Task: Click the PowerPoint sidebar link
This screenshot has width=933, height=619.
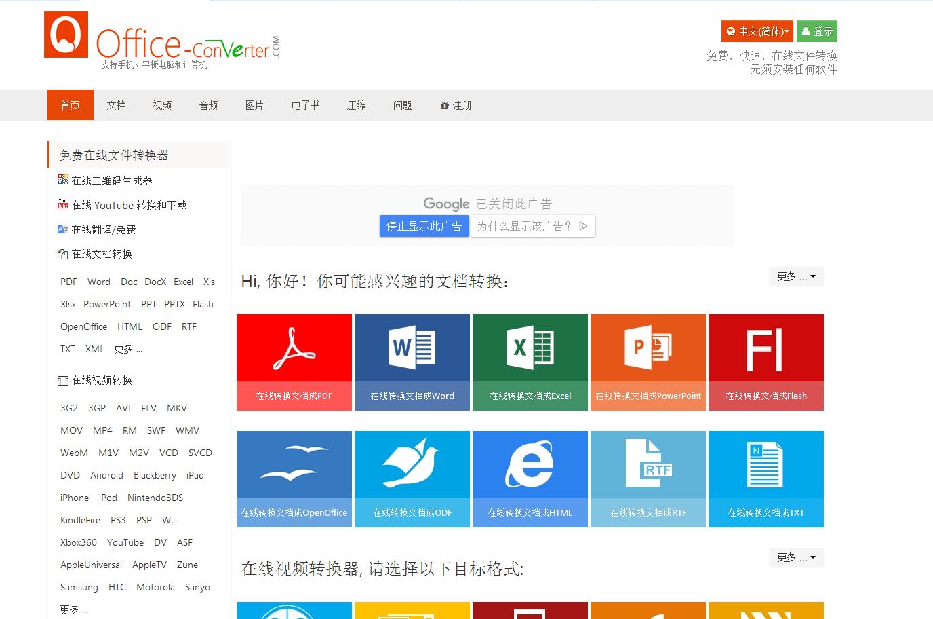Action: pos(107,304)
